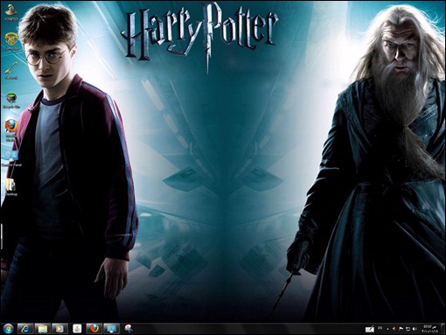Open the Java icon in the taskbar
This screenshot has width=446, height=335.
tap(77, 329)
